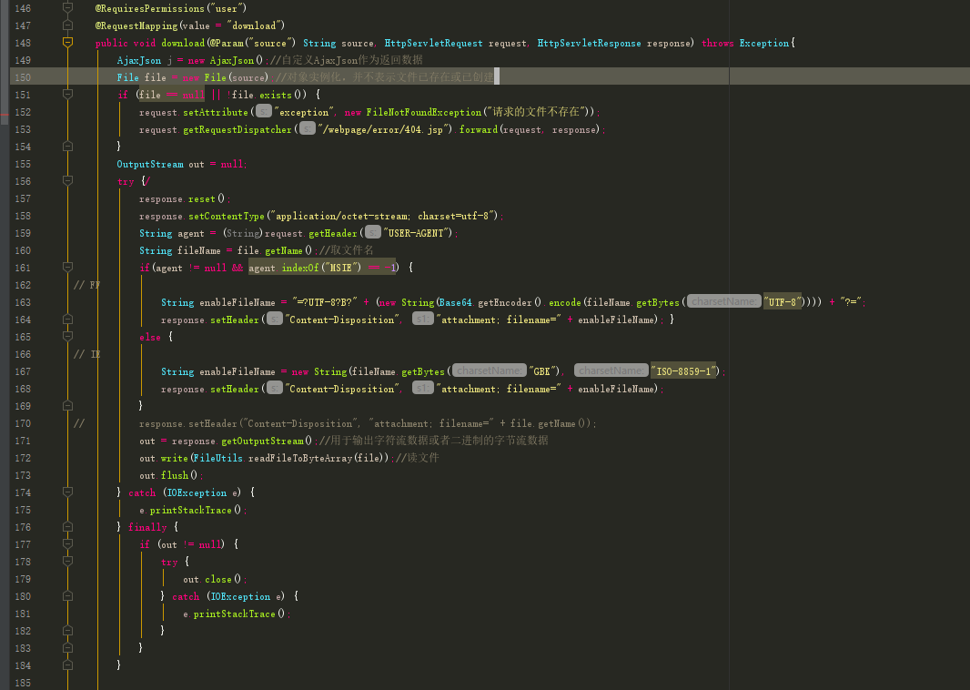Click the "USER-AGENT" string literal
The height and width of the screenshot is (690, 970).
418,233
